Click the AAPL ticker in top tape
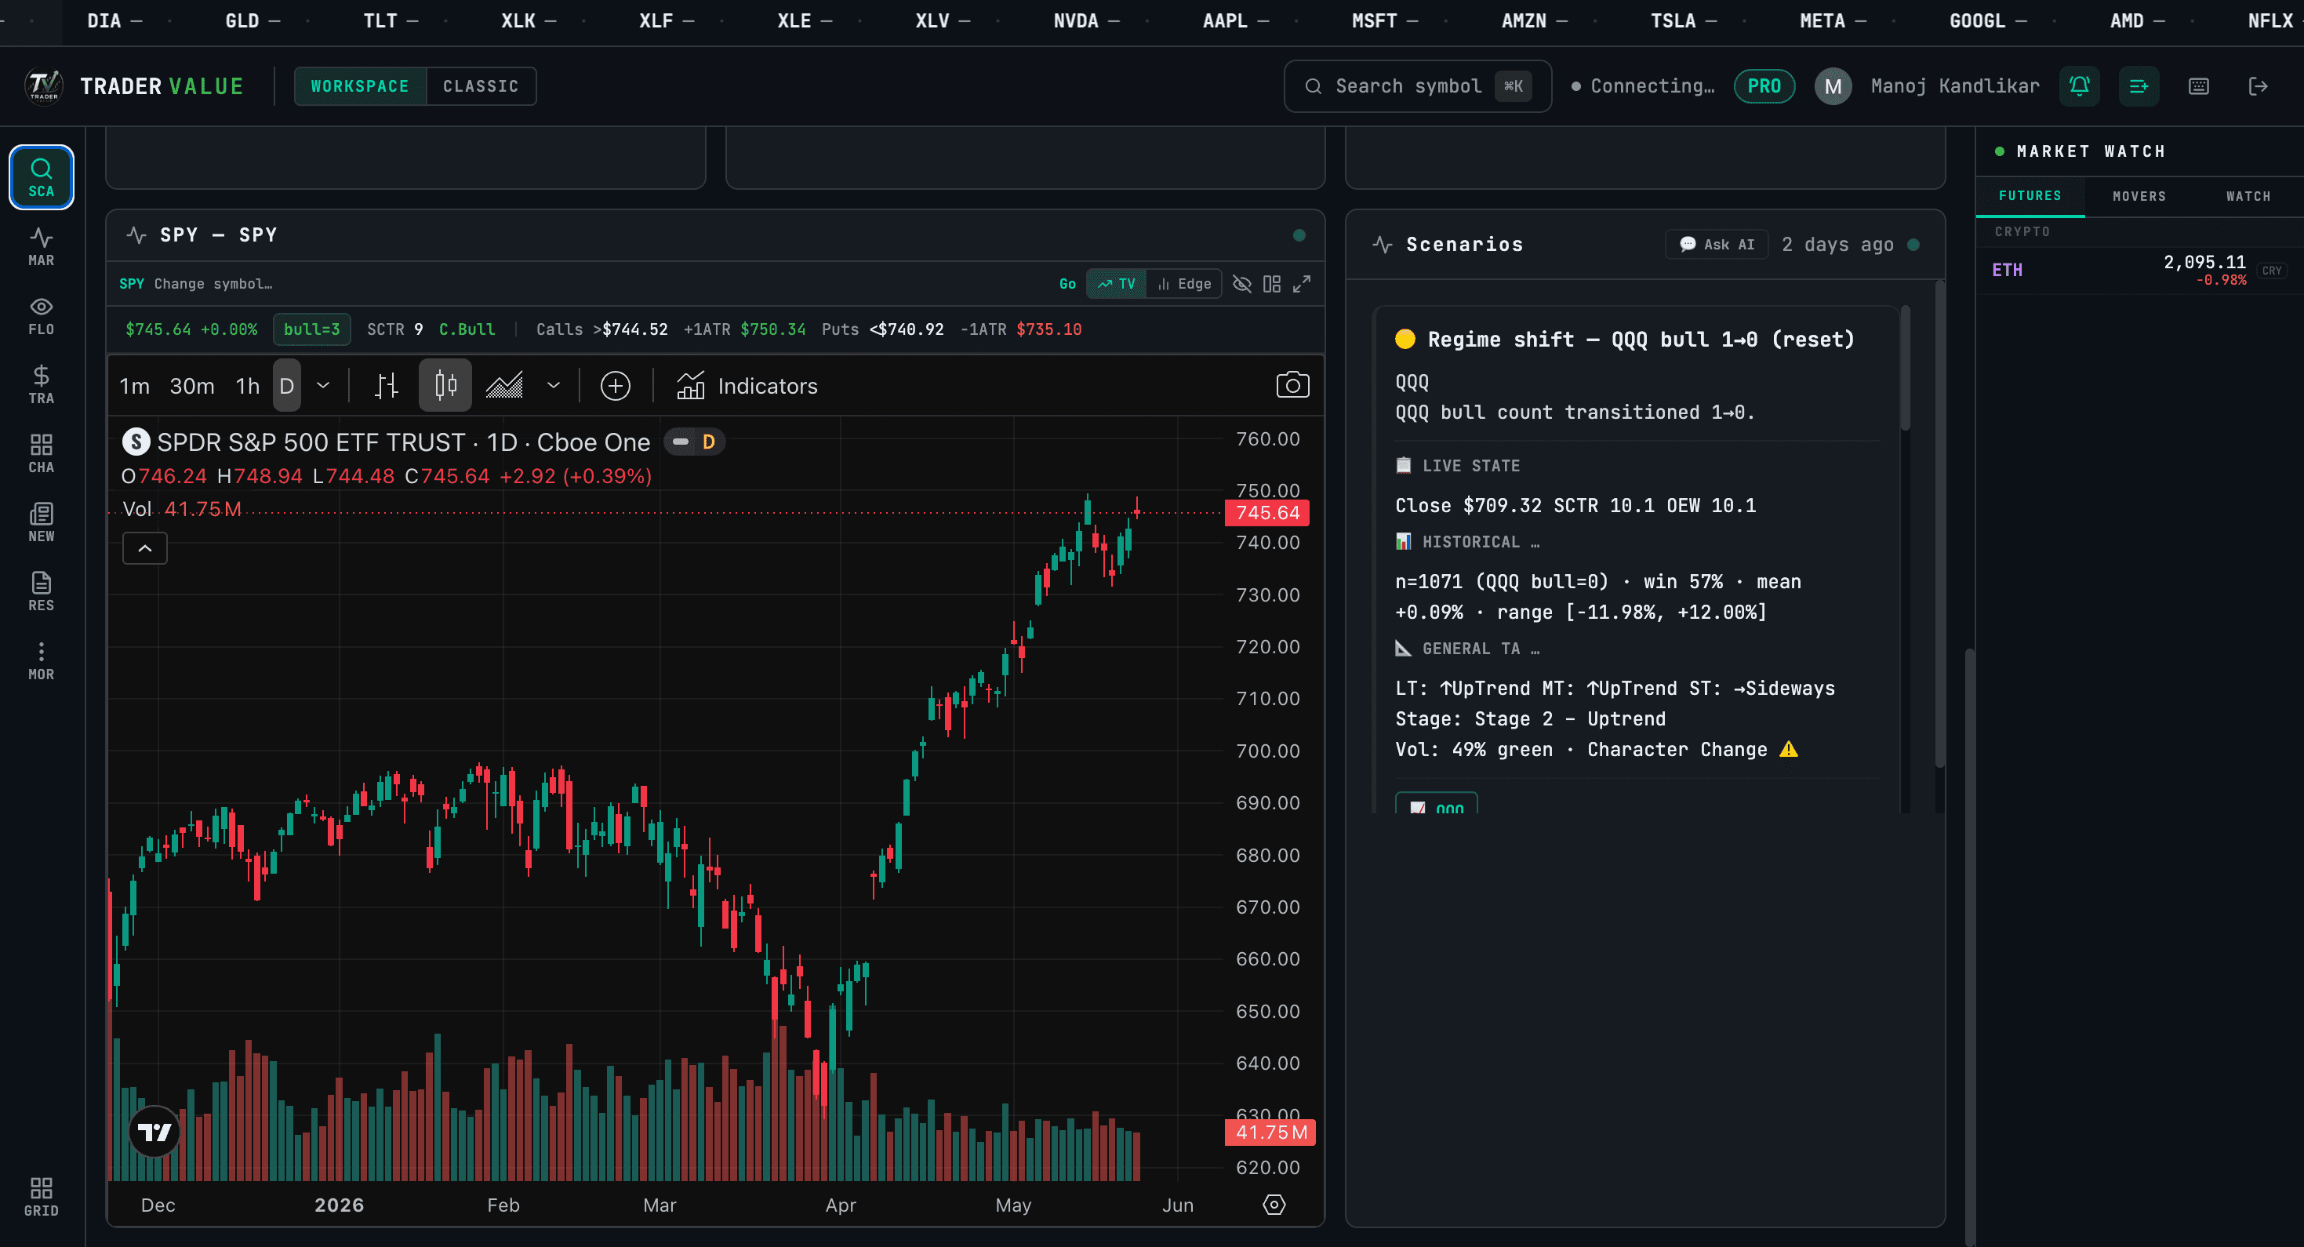Viewport: 2304px width, 1247px height. click(x=1234, y=20)
